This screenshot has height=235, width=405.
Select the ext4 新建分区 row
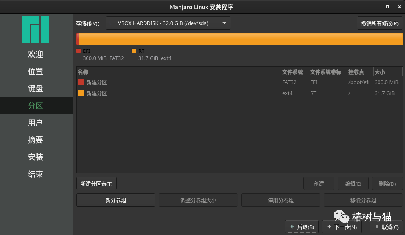[x=240, y=93]
